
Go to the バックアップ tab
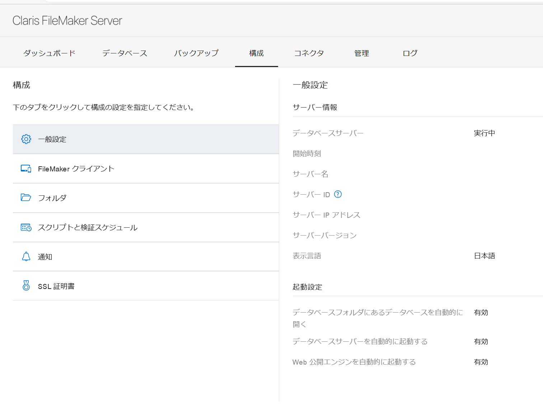coord(196,53)
